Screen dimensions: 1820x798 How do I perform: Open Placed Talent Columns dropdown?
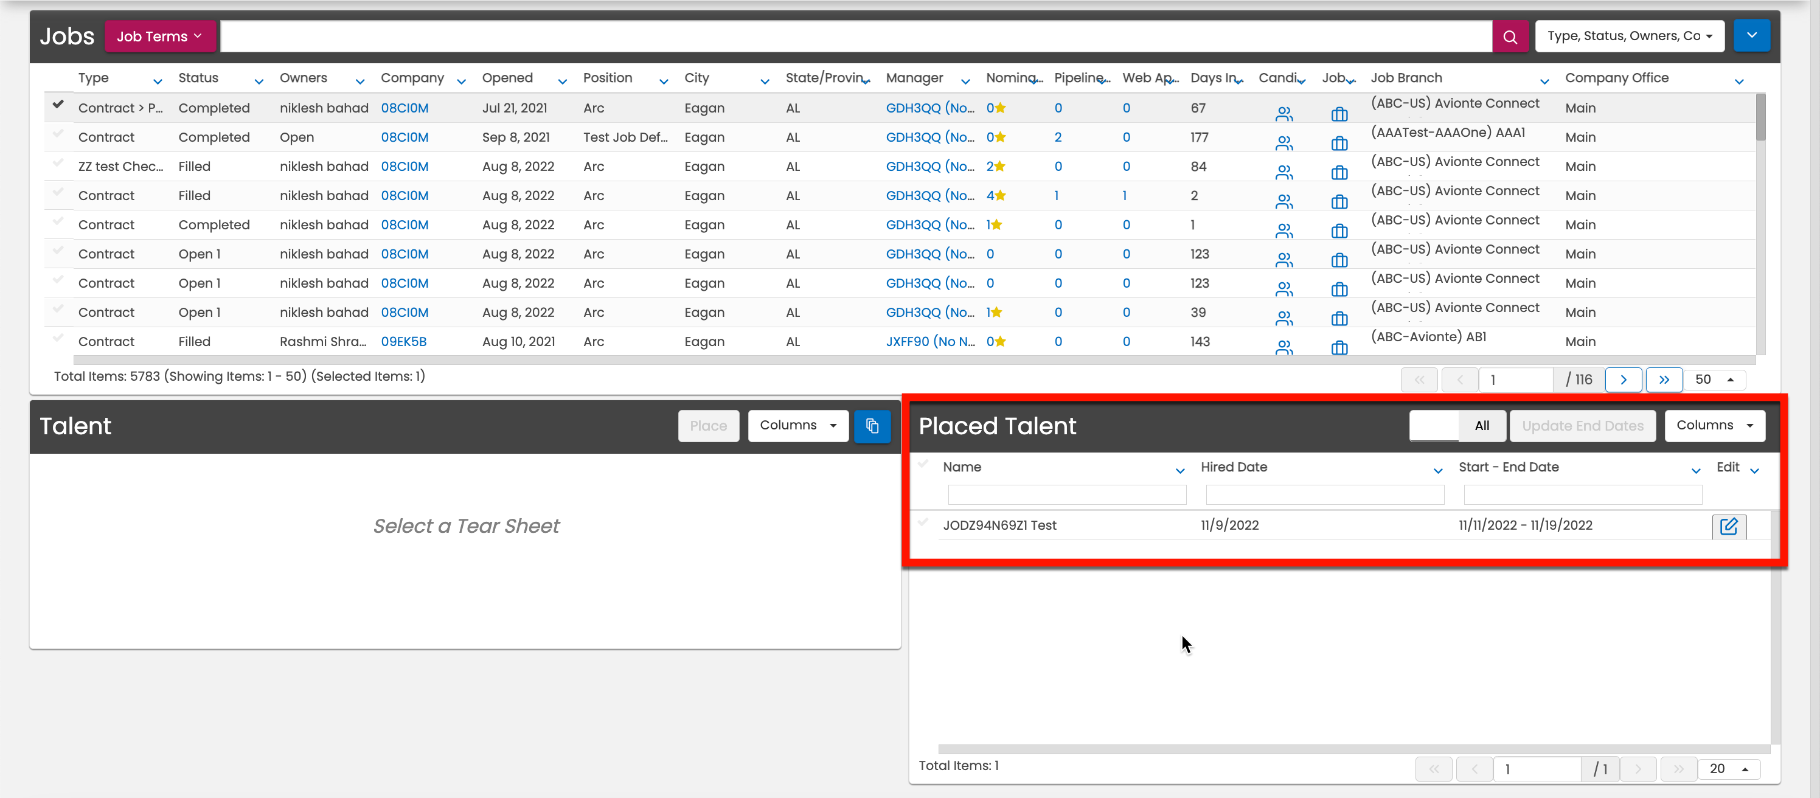[x=1715, y=425]
